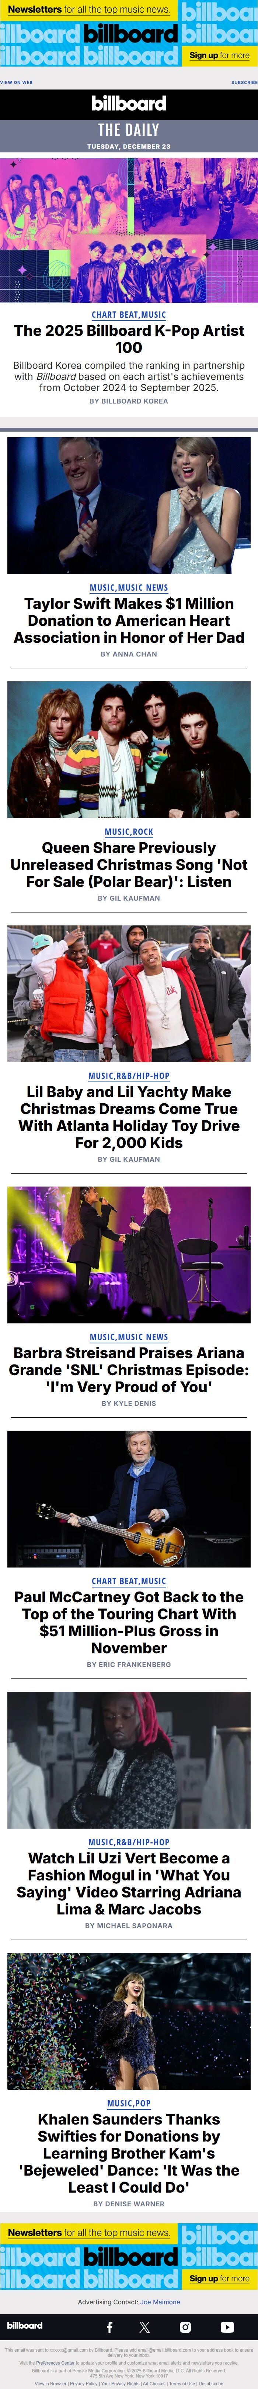
Task: Open K-Pop Artist 100 article headline
Action: pyautogui.click(x=129, y=338)
